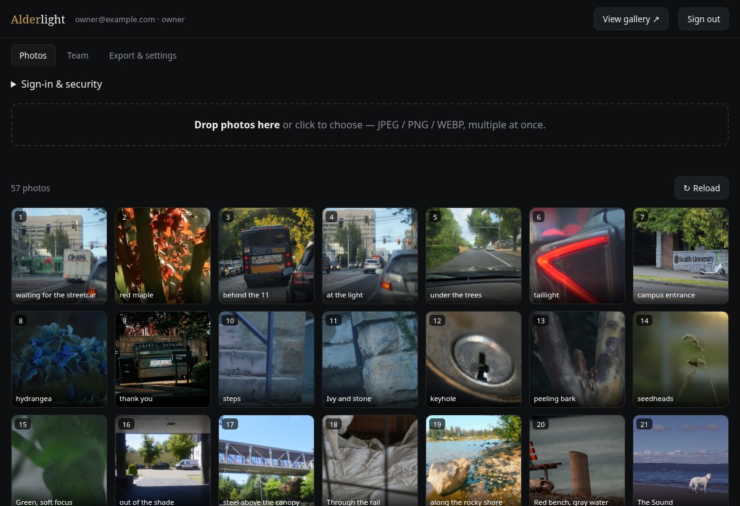
Task: Select the 'hydrangea' thumbnail
Action: pyautogui.click(x=59, y=359)
